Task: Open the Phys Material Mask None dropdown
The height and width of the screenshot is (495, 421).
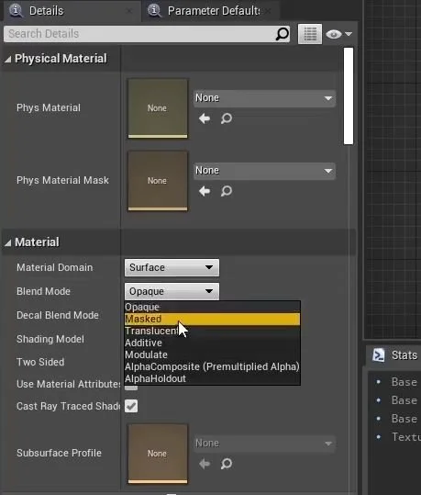Action: coord(264,171)
